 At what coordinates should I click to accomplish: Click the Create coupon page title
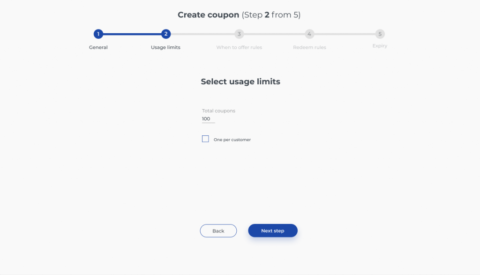239,15
